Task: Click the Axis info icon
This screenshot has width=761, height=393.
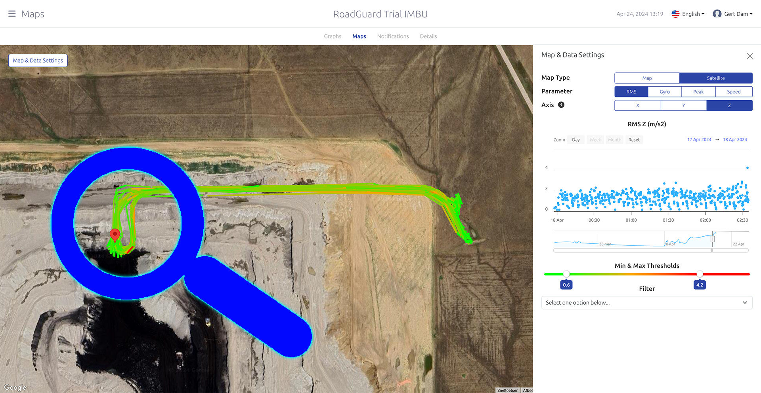Action: click(561, 105)
